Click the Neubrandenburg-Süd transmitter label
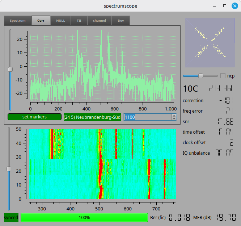Image resolution: width=241 pixels, height=226 pixels. point(92,117)
